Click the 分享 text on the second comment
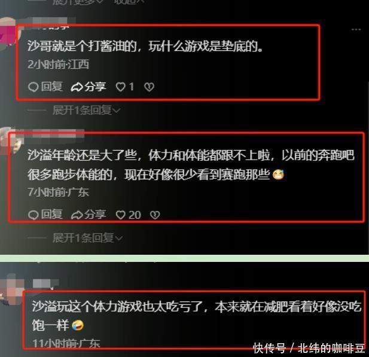Screen dimensions: 369x357 [95, 215]
